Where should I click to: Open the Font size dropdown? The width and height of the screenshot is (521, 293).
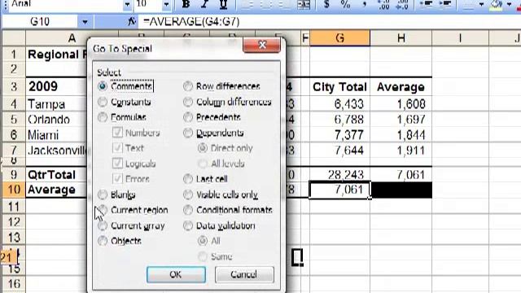(166, 4)
